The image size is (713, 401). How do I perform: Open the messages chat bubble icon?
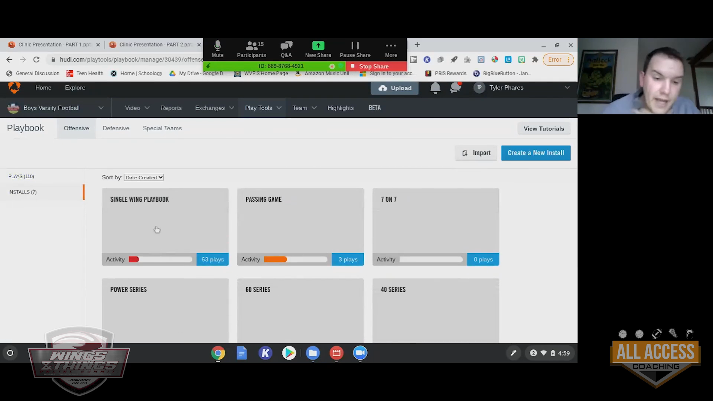(x=455, y=88)
